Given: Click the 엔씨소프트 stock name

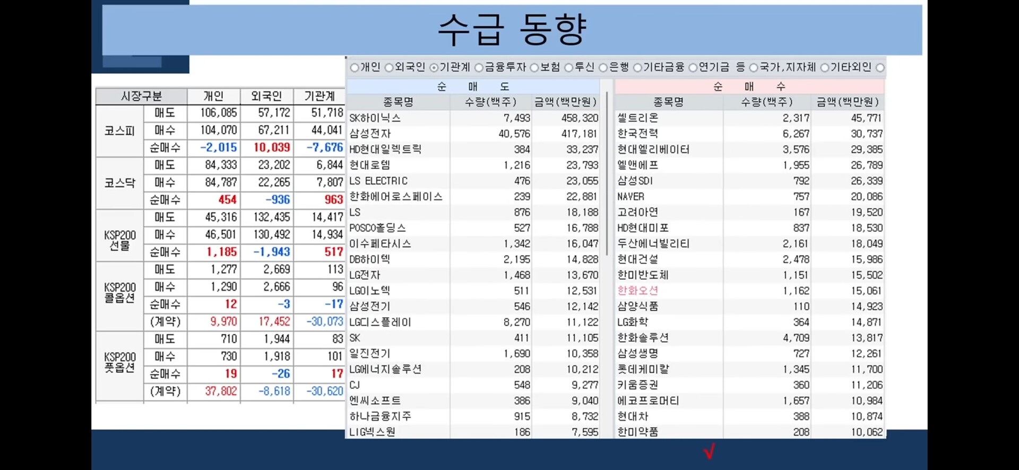Looking at the screenshot, I should (375, 401).
